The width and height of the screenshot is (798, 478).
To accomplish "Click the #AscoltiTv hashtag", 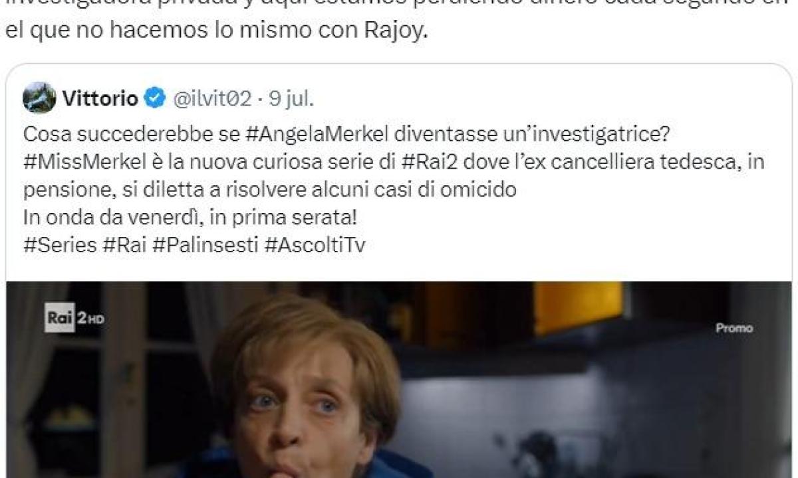I will coord(315,245).
